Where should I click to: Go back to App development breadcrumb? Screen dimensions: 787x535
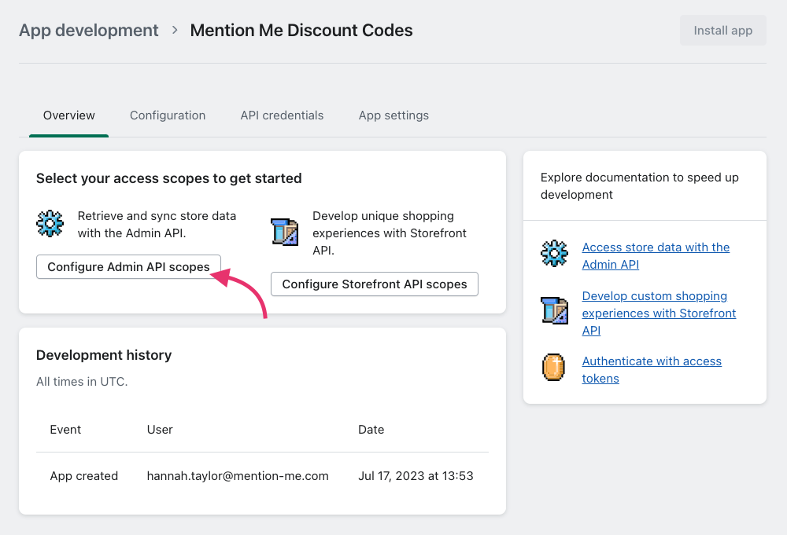pos(89,30)
